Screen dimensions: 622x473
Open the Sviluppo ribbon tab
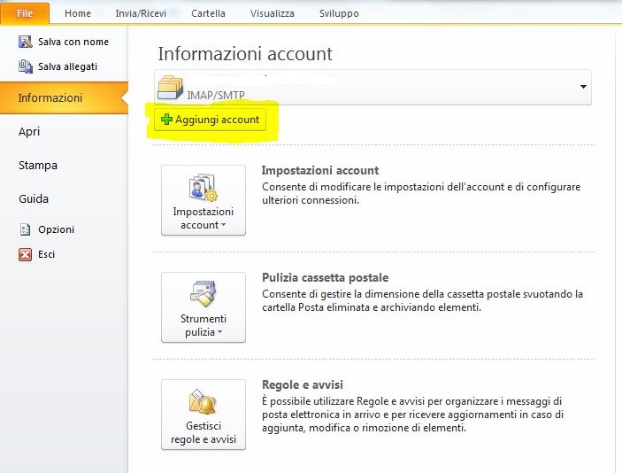pyautogui.click(x=339, y=13)
